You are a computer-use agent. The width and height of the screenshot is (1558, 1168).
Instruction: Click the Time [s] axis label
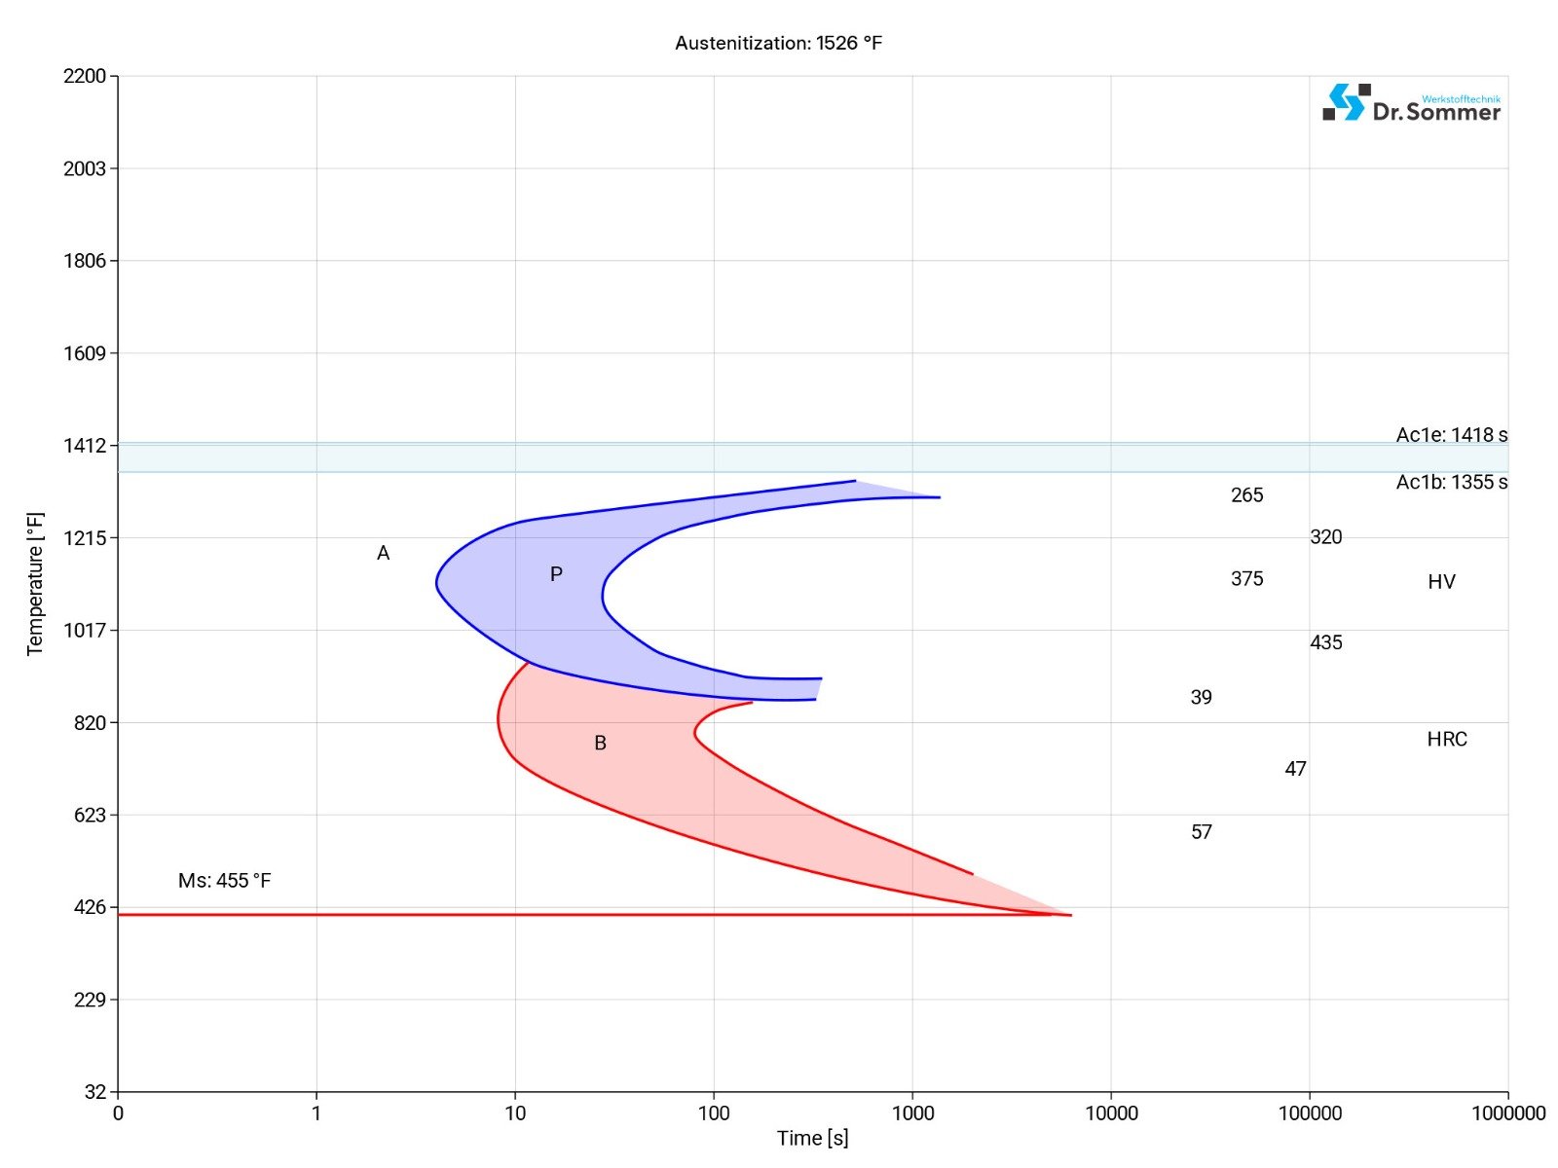811,1137
